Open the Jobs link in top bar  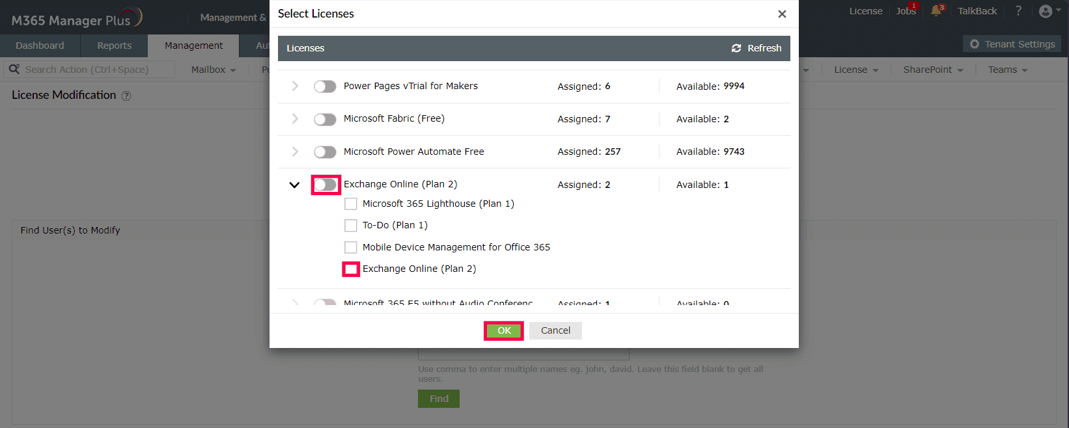tap(906, 11)
